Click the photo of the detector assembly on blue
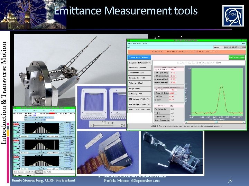This screenshot has height=186, width=249. pos(172,152)
